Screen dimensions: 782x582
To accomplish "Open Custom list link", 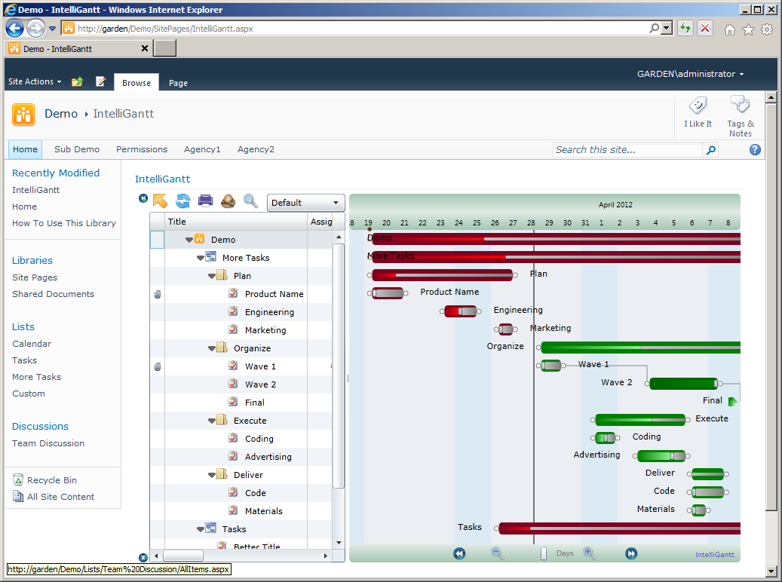I will click(x=29, y=394).
